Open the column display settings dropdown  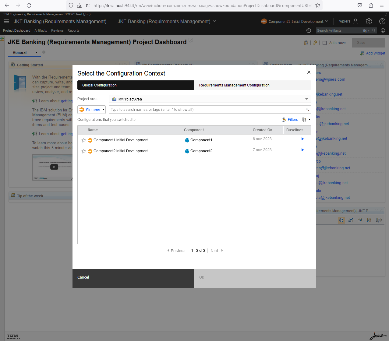(306, 120)
